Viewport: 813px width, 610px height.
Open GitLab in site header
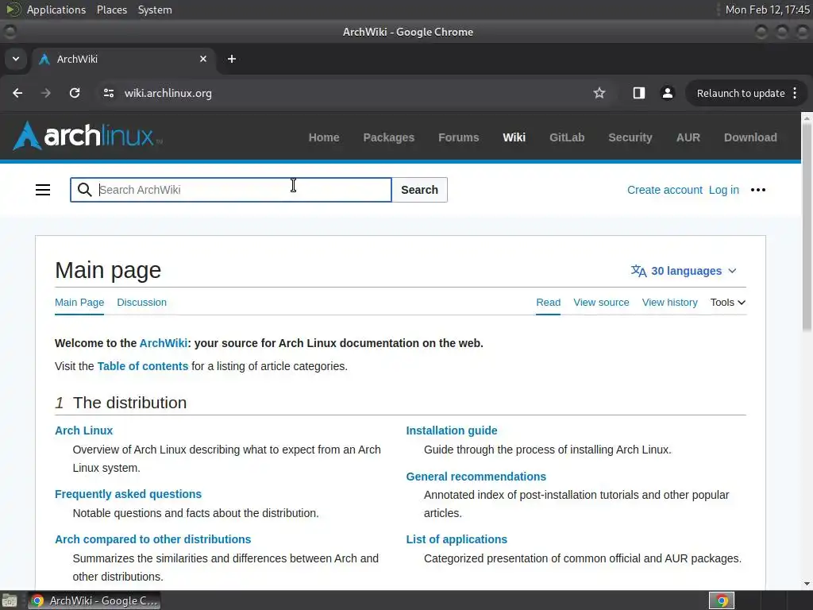pyautogui.click(x=567, y=137)
